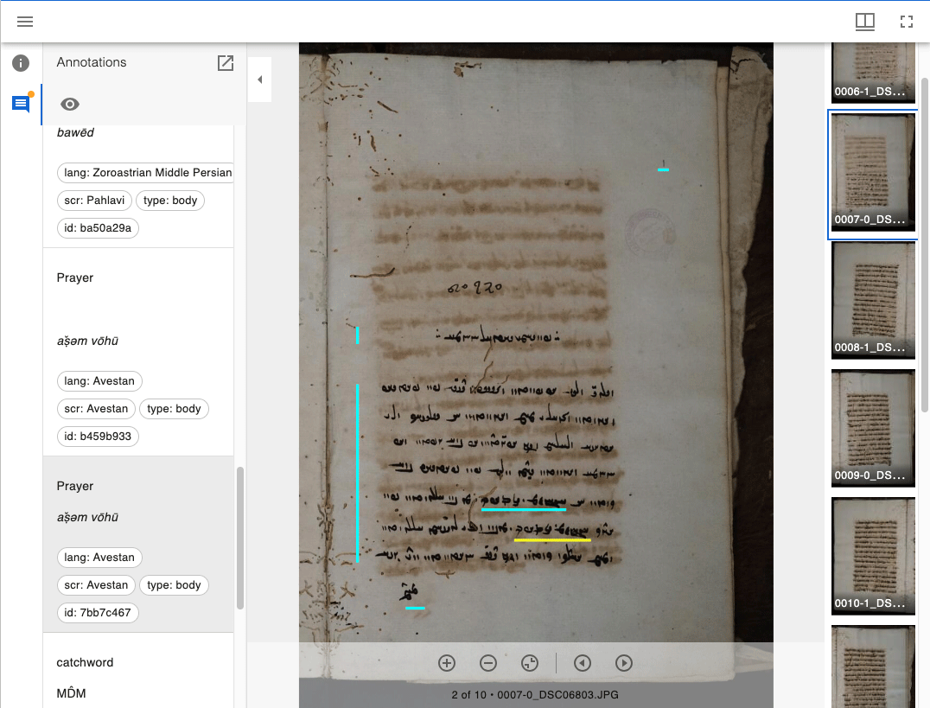Screen dimensions: 930x708
Task: Click the 'lang: Zoroastrian Middle Persian' tag
Action: pyautogui.click(x=145, y=172)
